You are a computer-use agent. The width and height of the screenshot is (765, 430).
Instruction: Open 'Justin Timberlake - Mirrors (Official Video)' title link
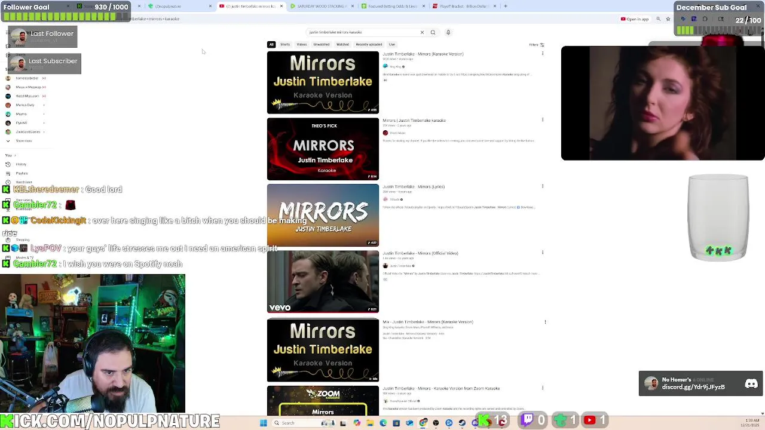[x=420, y=253]
